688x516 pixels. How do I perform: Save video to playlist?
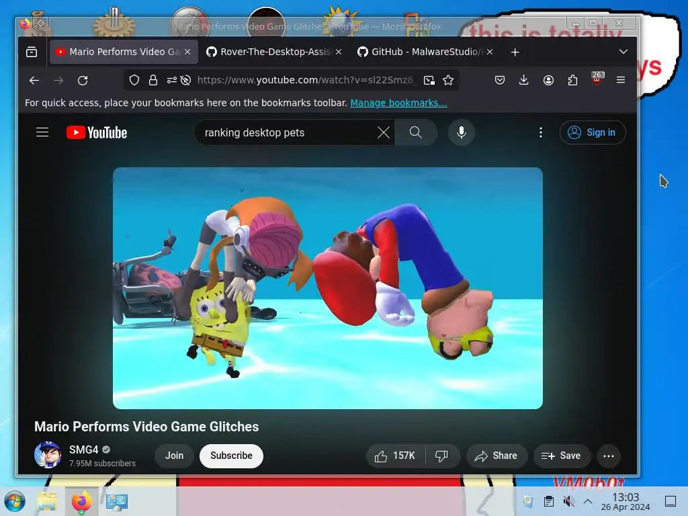pyautogui.click(x=562, y=456)
